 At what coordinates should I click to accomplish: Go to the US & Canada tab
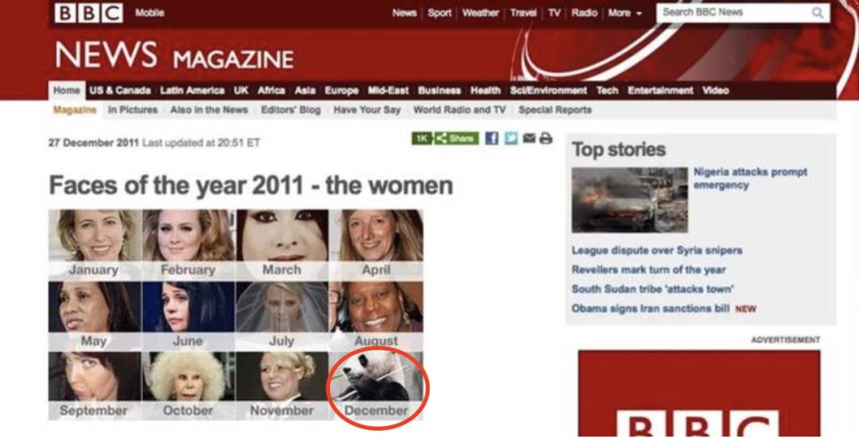120,91
